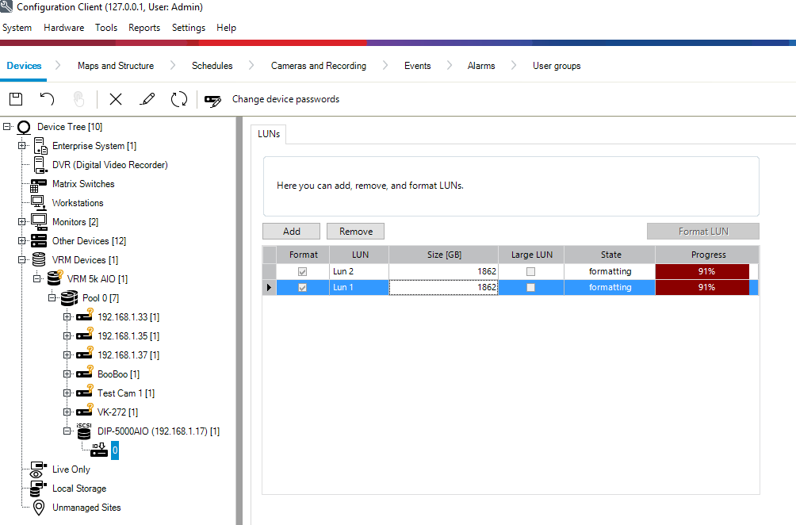Viewport: 796px width, 525px height.
Task: Switch to the Cameras and Recording tab
Action: click(x=318, y=66)
